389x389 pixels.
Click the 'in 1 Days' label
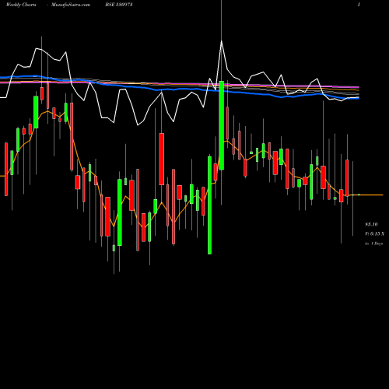(x=373, y=244)
